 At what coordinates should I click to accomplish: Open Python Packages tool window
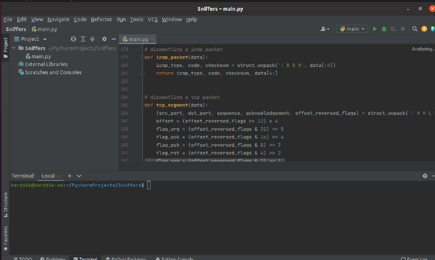point(125,259)
